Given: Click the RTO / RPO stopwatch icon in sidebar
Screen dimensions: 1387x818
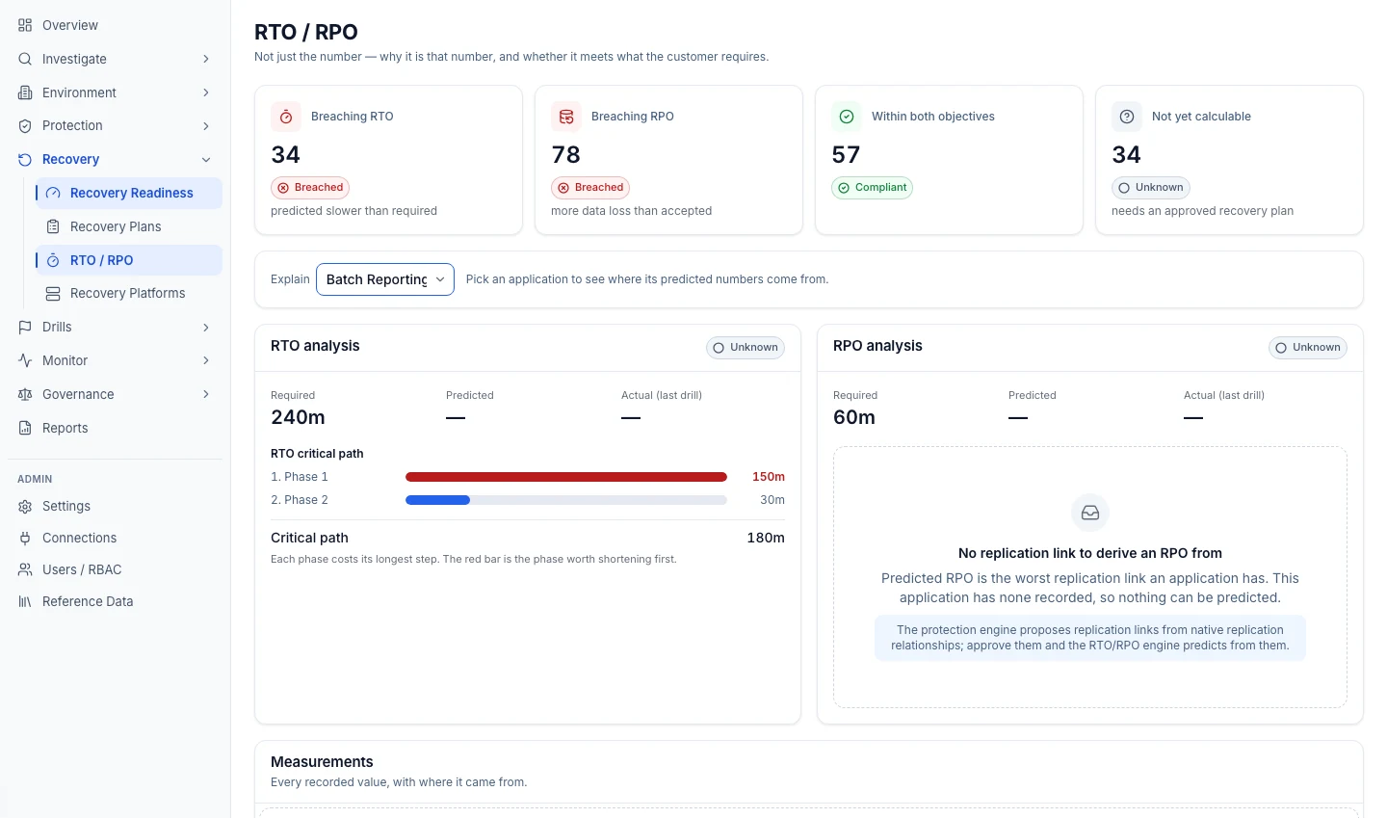Looking at the screenshot, I should pyautogui.click(x=53, y=260).
